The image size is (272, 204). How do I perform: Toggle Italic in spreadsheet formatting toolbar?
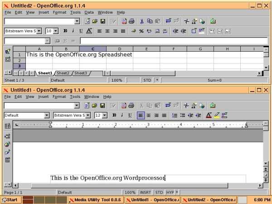(73, 31)
